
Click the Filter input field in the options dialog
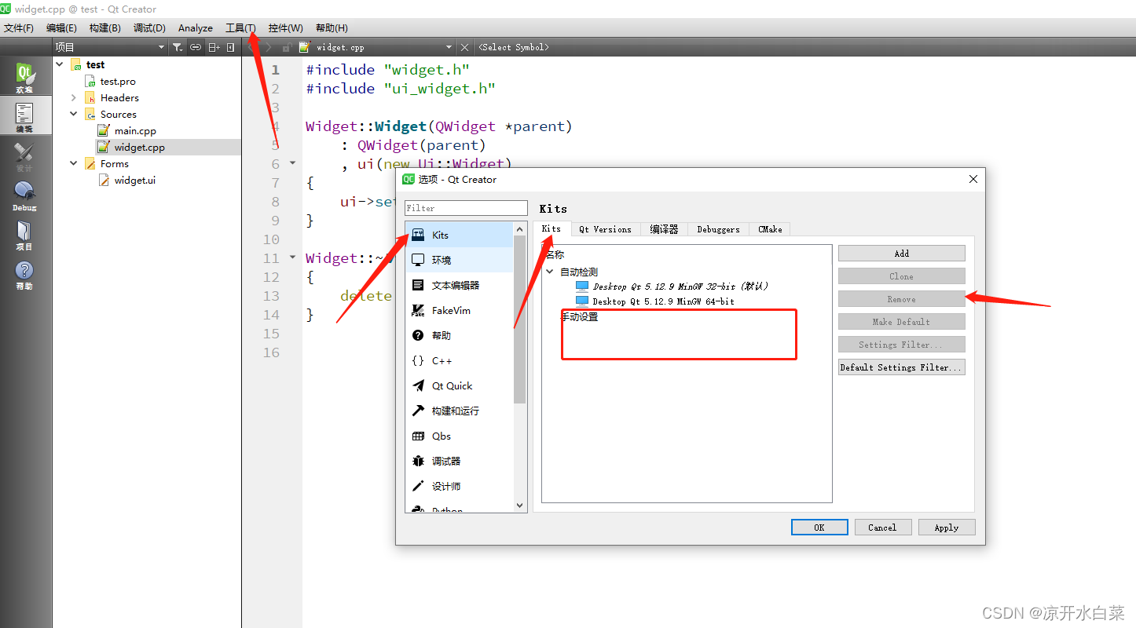click(x=466, y=208)
